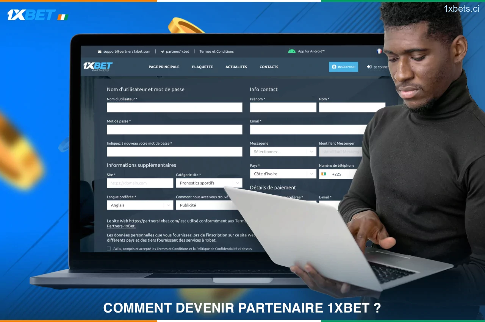Image resolution: width=485 pixels, height=322 pixels.
Task: Click the Identifiant Messenger field
Action: click(341, 152)
